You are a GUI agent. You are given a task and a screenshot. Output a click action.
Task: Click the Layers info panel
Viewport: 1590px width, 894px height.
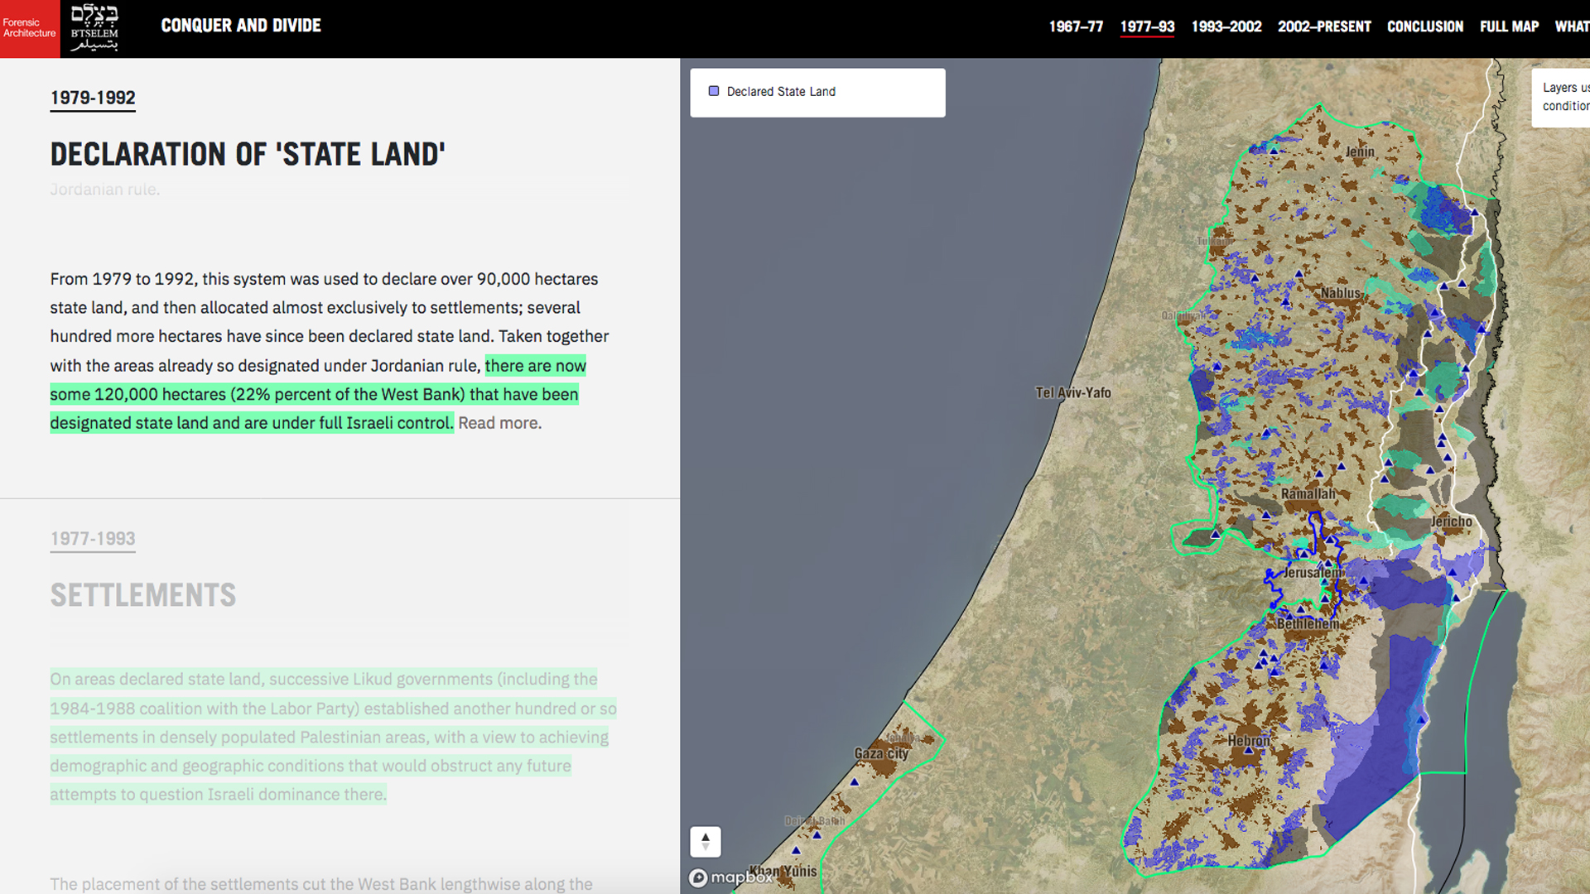[1563, 97]
